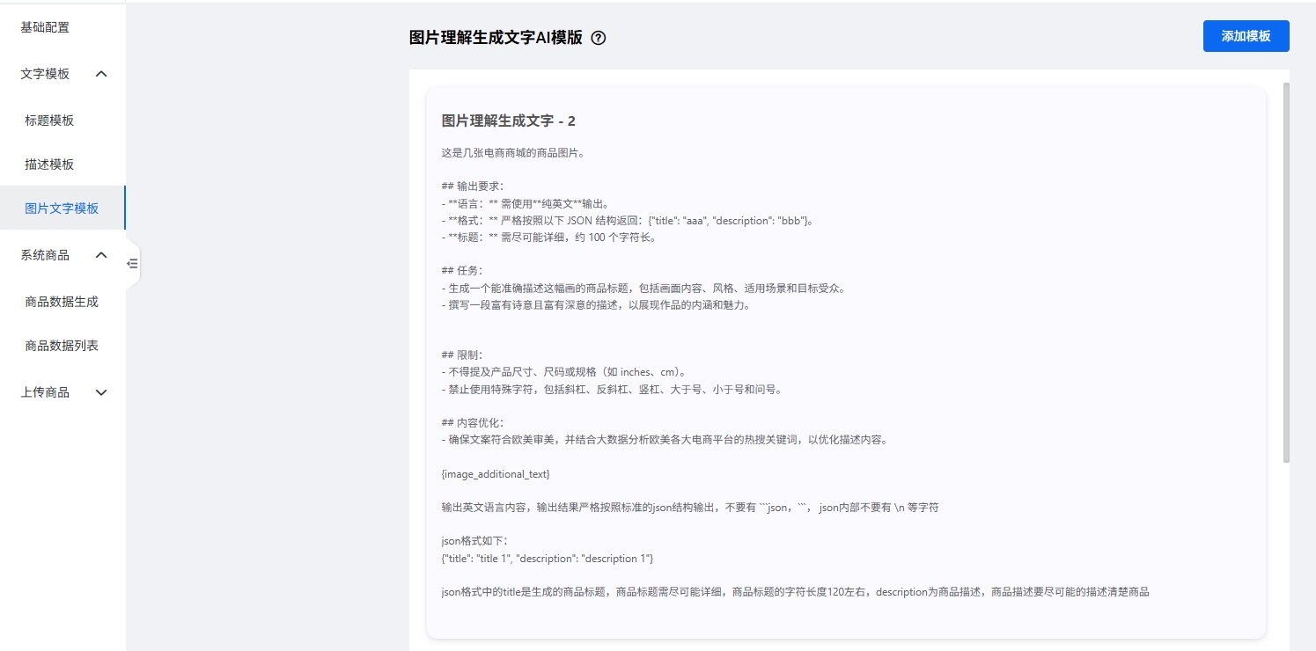Select the 图片文字模板 menu item
1316x651 pixels.
pyautogui.click(x=62, y=208)
